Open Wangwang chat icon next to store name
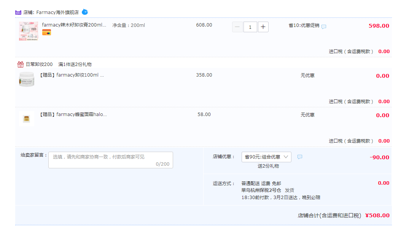 85,12
